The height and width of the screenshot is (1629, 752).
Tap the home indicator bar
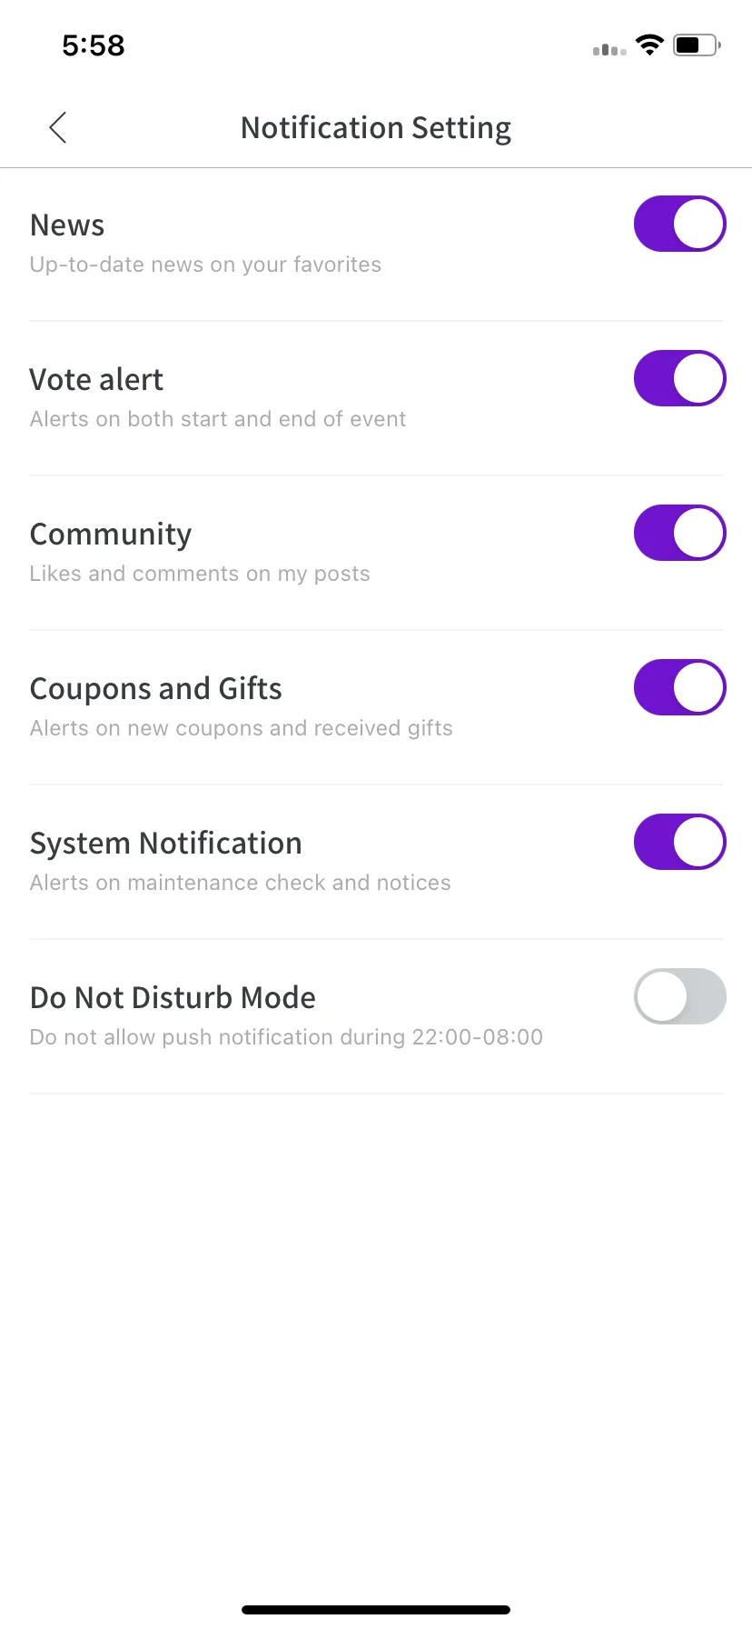(376, 1610)
